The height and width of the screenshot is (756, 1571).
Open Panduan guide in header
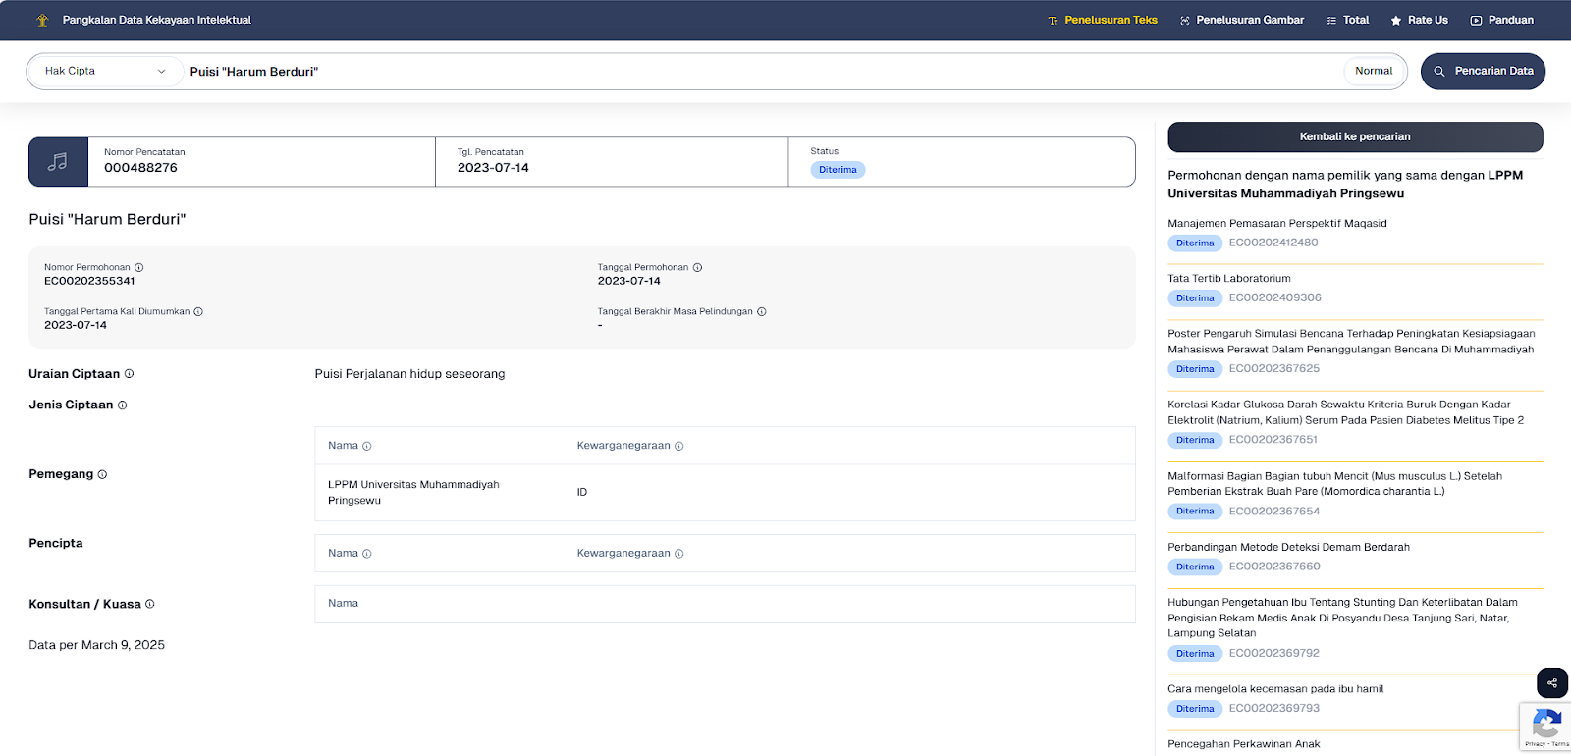pyautogui.click(x=1501, y=20)
